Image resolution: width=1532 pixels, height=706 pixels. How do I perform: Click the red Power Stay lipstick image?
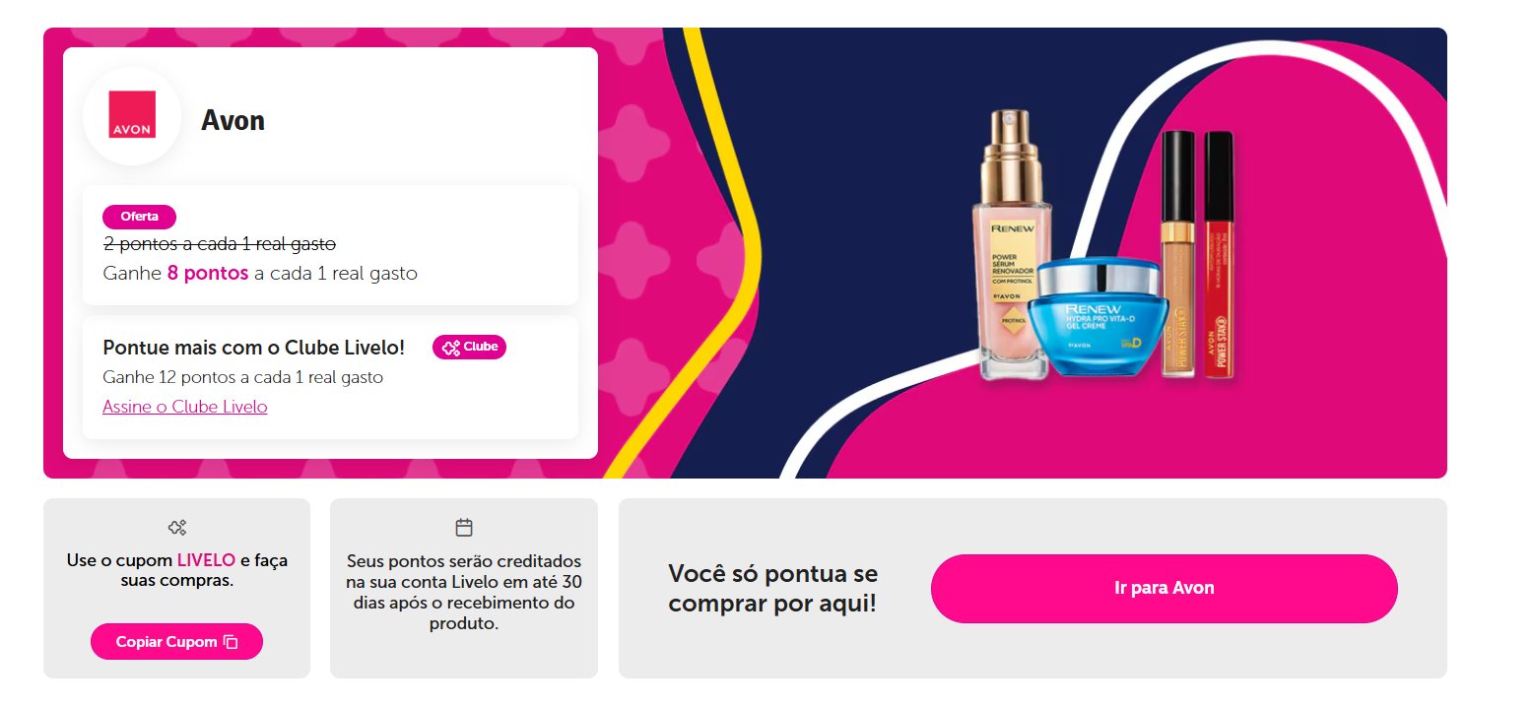coord(1220,254)
